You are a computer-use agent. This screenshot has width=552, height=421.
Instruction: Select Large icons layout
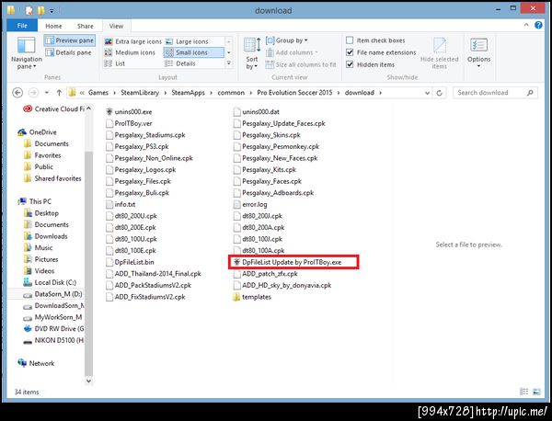(x=188, y=41)
